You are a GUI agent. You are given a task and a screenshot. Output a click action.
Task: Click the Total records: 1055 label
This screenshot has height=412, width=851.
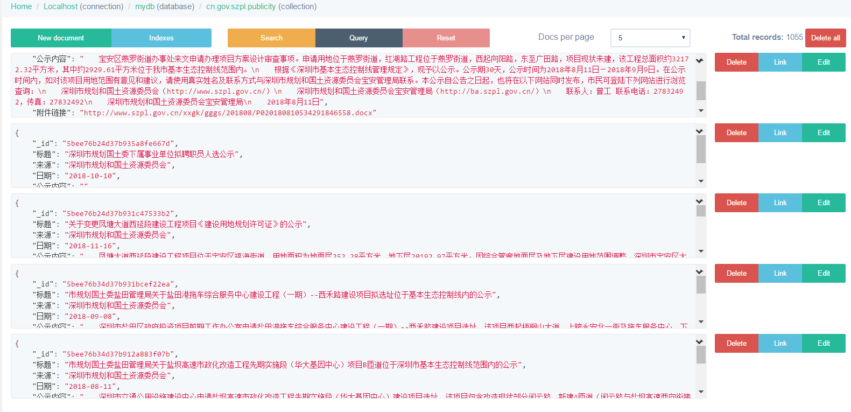[767, 37]
